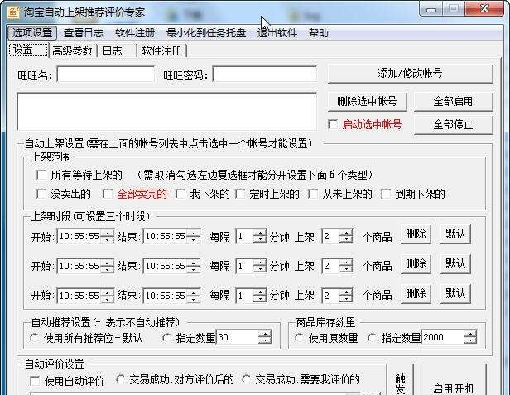The height and width of the screenshot is (395, 510).
Task: Toggle 从未上架的 checkbox
Action: 313,194
